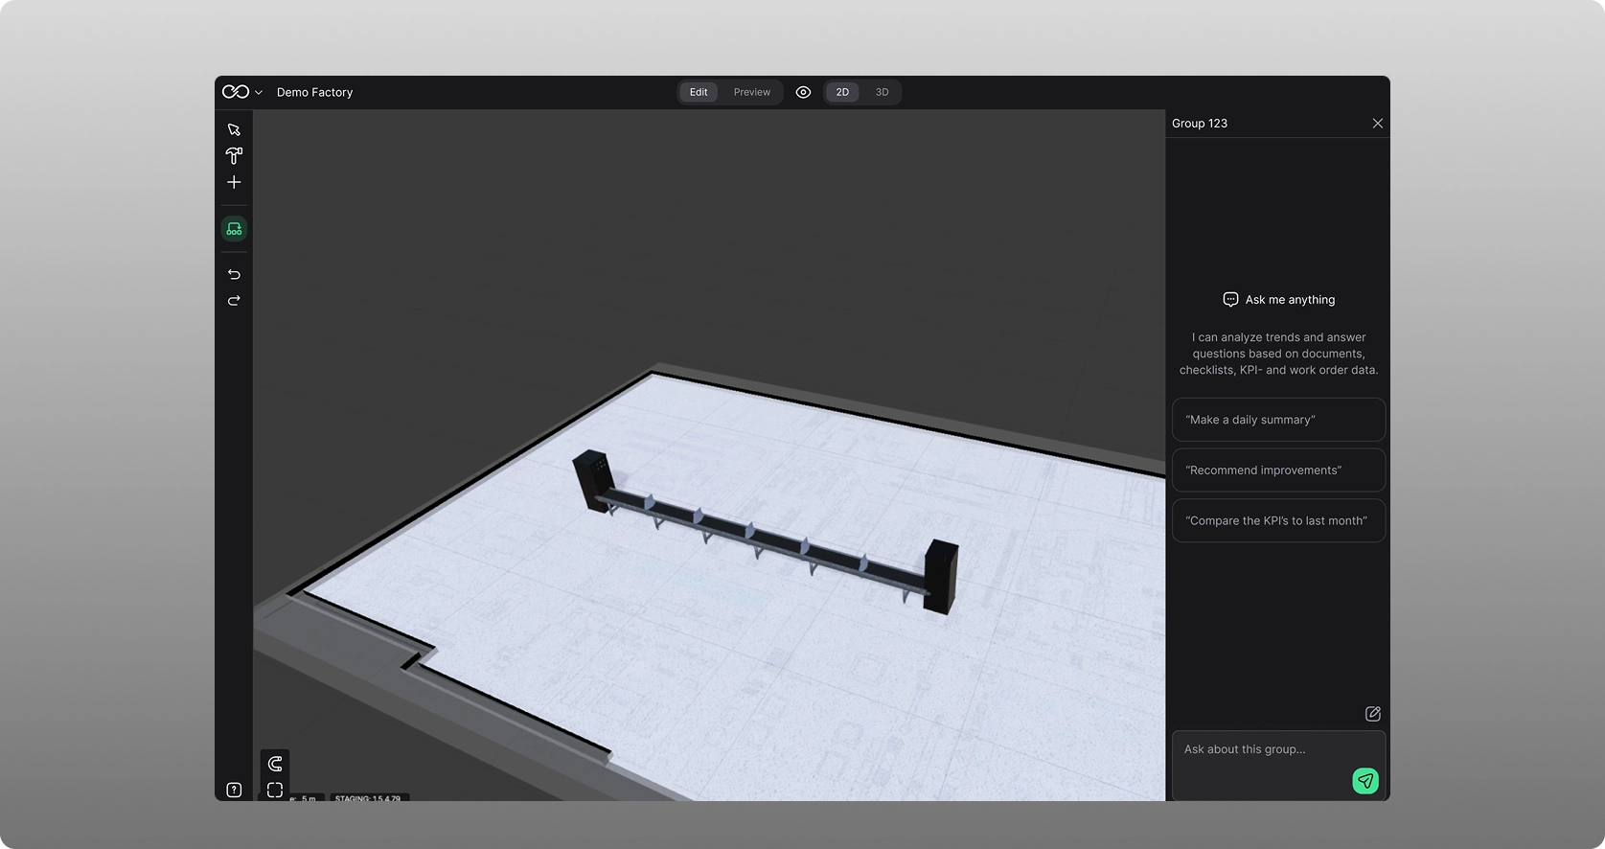The height and width of the screenshot is (849, 1605).
Task: Click the plus add tool
Action: 234,182
